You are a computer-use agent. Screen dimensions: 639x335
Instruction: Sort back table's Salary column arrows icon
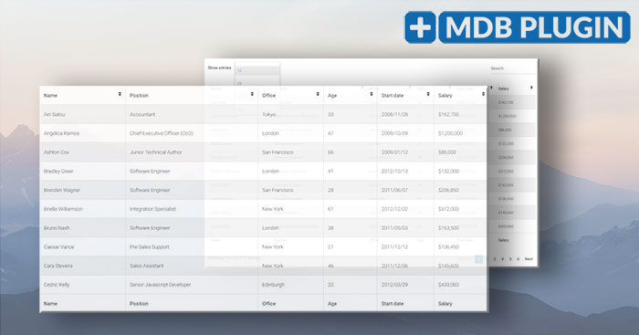[531, 88]
